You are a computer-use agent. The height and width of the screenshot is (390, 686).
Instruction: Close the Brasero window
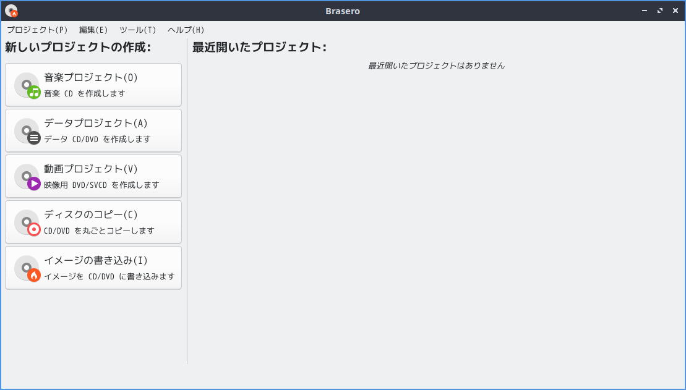click(675, 11)
